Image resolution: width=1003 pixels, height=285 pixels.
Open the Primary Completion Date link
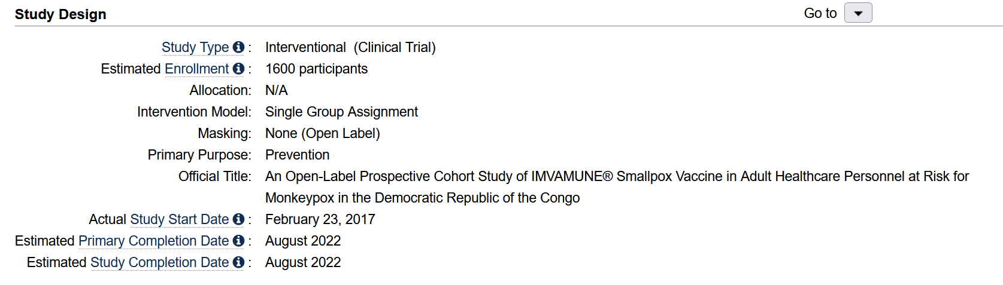(x=153, y=241)
